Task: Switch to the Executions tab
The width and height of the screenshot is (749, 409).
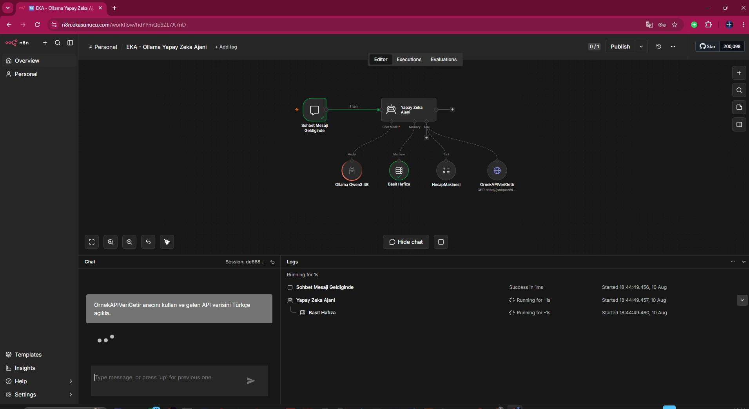Action: tap(409, 59)
